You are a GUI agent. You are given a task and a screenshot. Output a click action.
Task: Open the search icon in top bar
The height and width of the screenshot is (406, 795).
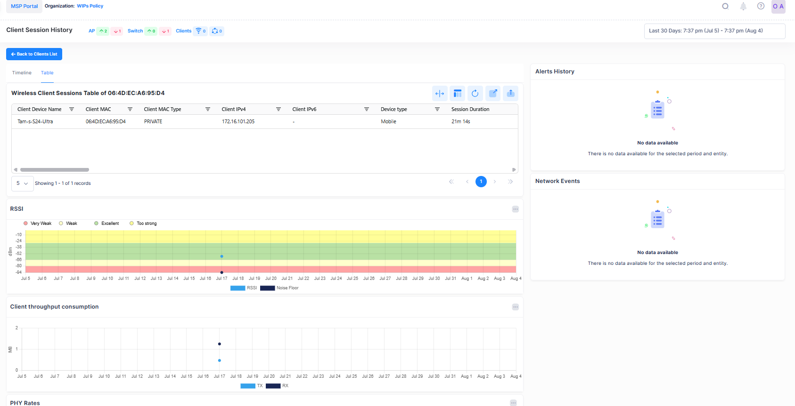725,7
